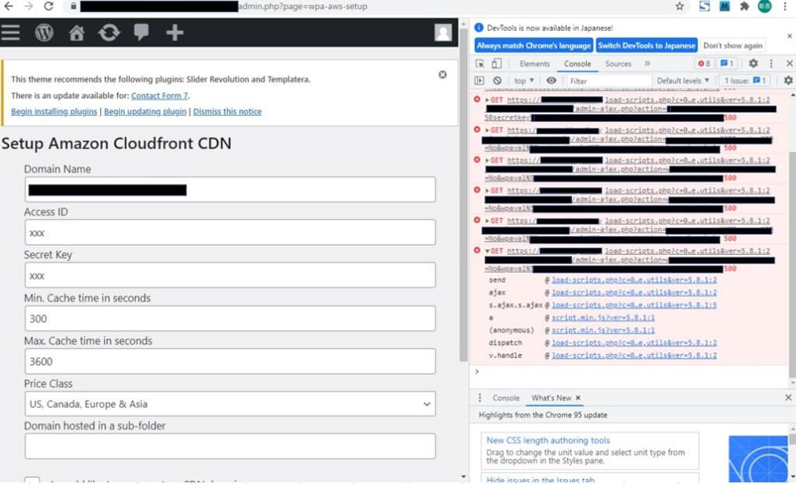Open the comments bubble in admin bar
This screenshot has height=484, width=796.
click(x=142, y=32)
